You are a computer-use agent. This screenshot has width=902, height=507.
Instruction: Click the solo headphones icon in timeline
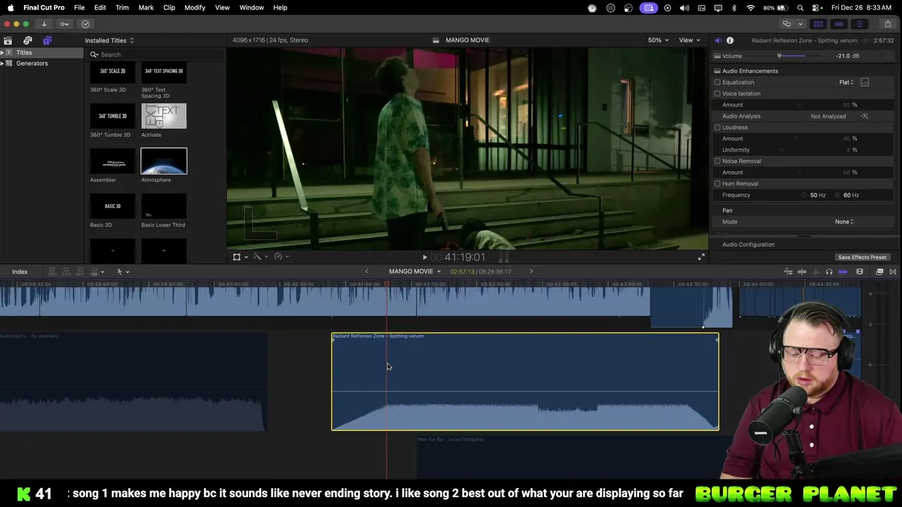tap(829, 272)
